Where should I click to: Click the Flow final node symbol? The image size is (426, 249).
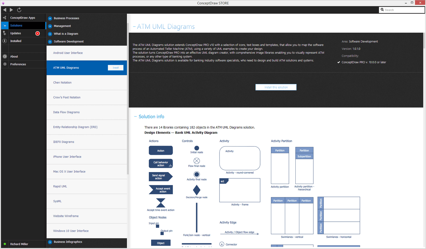tap(197, 161)
